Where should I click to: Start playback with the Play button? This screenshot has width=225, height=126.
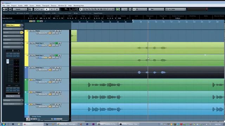click(x=52, y=9)
